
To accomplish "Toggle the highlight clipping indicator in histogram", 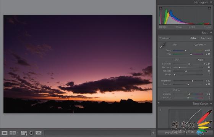I will pos(209,8).
